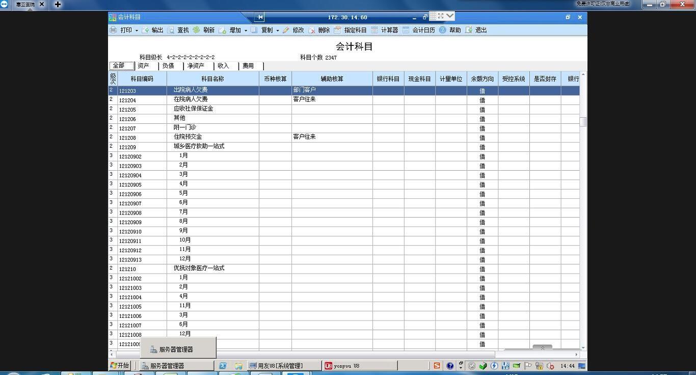Click the horizontal scrollbar right arrow
This screenshot has height=375, width=696.
[576, 354]
